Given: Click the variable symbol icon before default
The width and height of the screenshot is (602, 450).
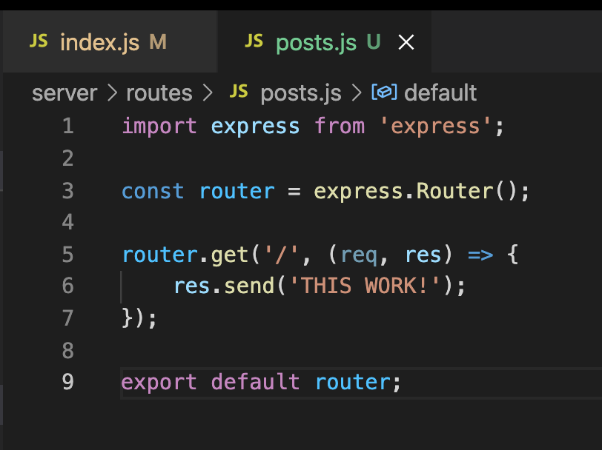Looking at the screenshot, I should pos(384,93).
